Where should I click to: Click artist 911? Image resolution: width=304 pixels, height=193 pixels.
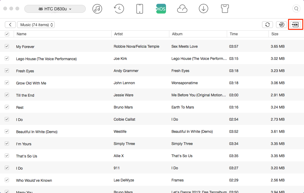pos(116,168)
